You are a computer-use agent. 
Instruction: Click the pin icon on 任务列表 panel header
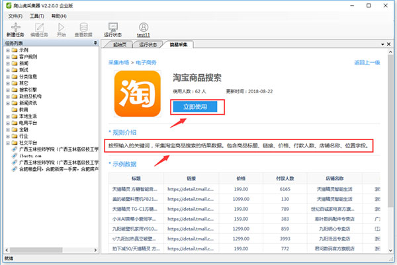[x=95, y=43]
